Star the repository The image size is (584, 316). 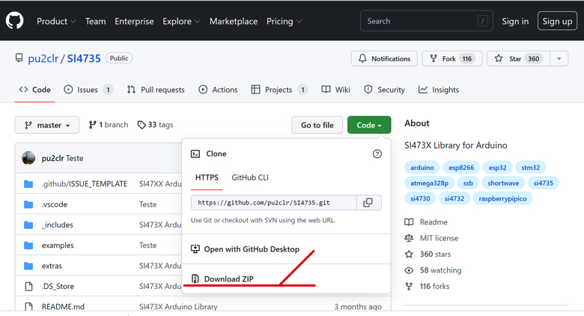[x=518, y=58]
